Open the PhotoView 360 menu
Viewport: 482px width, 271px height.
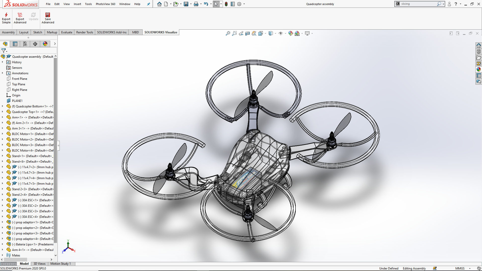[105, 4]
